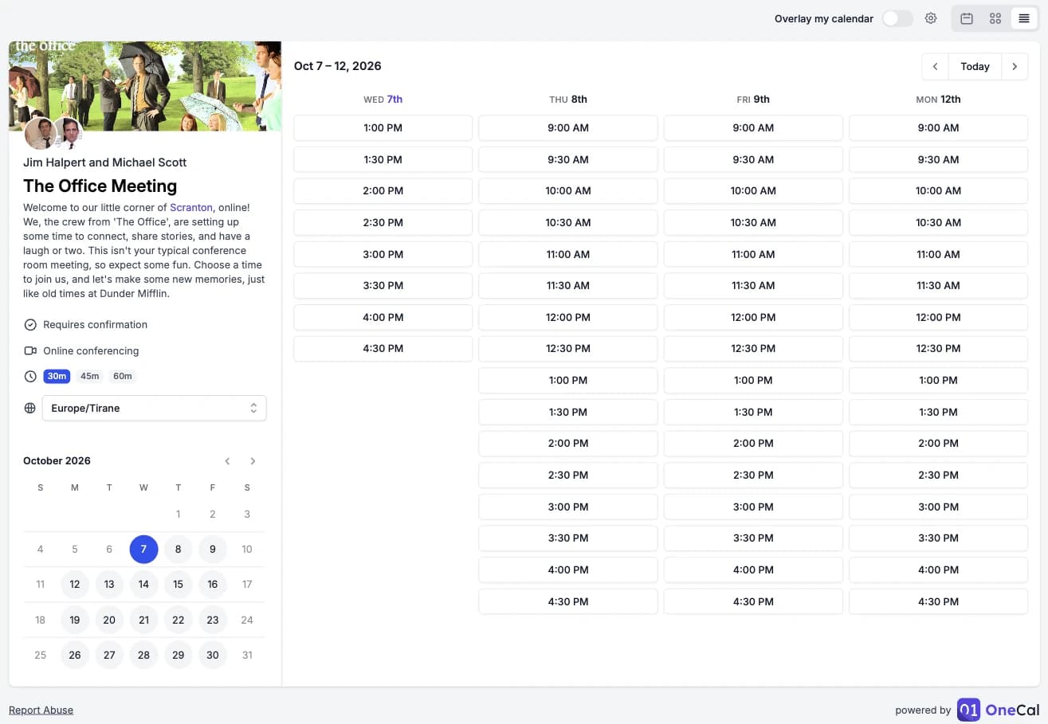Select 11:30 AM slot on Thursday 8th

pos(568,285)
